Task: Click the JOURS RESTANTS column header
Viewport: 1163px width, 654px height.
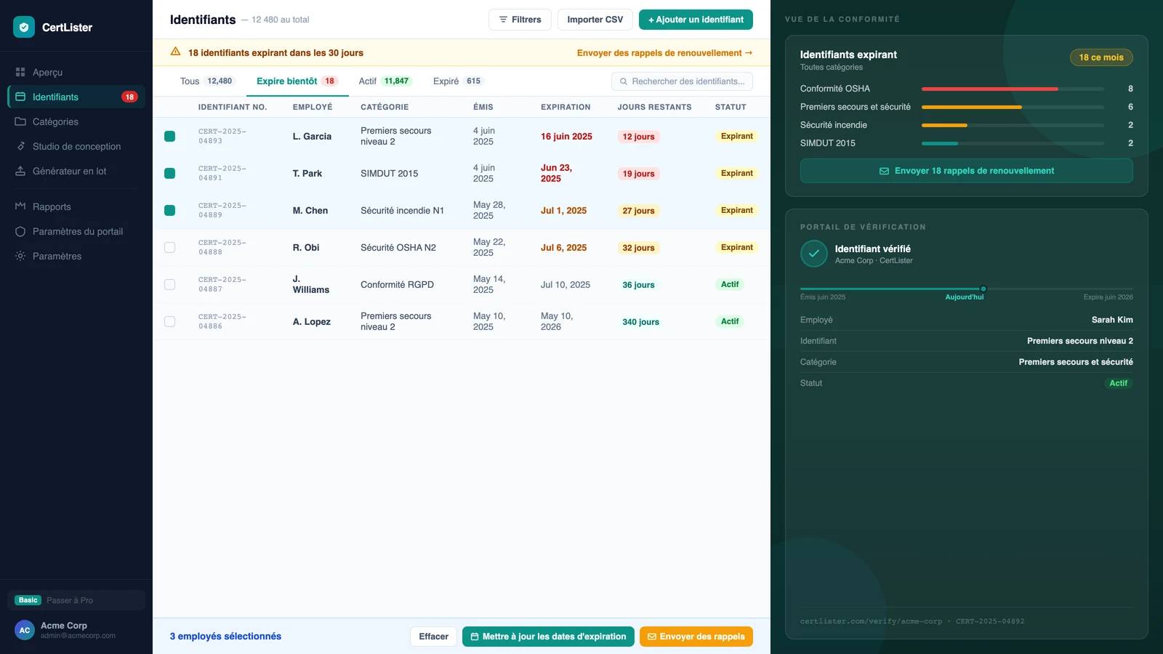Action: pos(654,107)
